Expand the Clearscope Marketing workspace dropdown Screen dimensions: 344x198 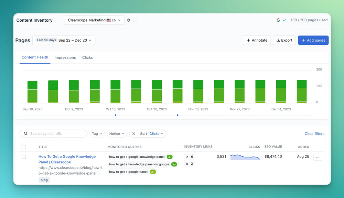[94, 20]
